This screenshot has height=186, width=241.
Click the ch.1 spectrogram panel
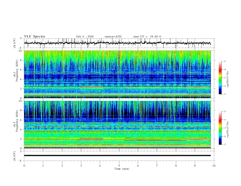[x=117, y=74]
